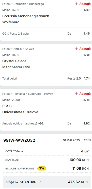Add the FA Cup selection via Adaugă
The width and height of the screenshot is (92, 189).
click(x=83, y=49)
